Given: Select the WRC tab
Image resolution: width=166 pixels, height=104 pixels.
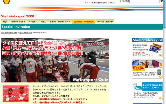Looking at the screenshot, I should tap(44, 22).
